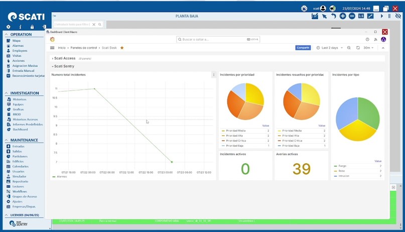Open the 30m refresh interval dropdown
The image size is (405, 232).
point(368,48)
